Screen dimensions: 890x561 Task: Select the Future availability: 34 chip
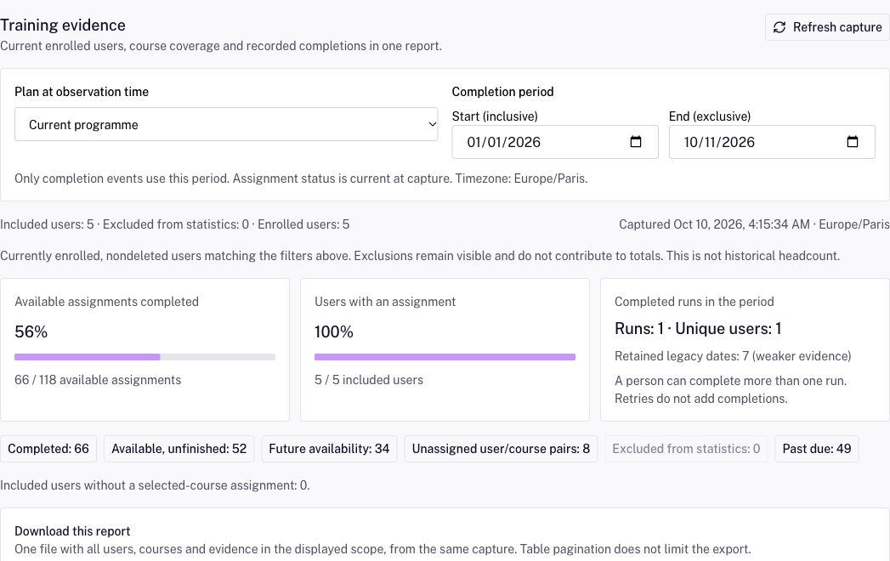pyautogui.click(x=329, y=449)
